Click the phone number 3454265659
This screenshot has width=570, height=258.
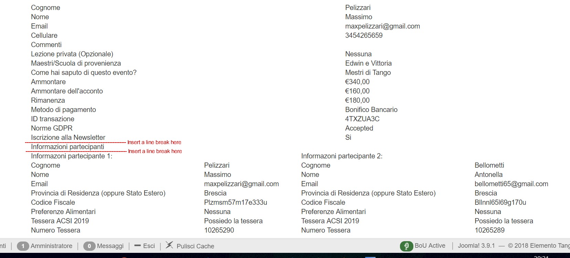coord(364,35)
